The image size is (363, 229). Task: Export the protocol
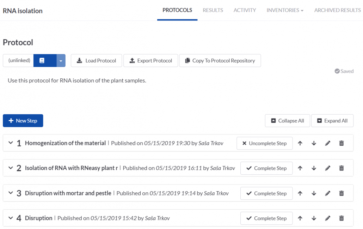(150, 60)
